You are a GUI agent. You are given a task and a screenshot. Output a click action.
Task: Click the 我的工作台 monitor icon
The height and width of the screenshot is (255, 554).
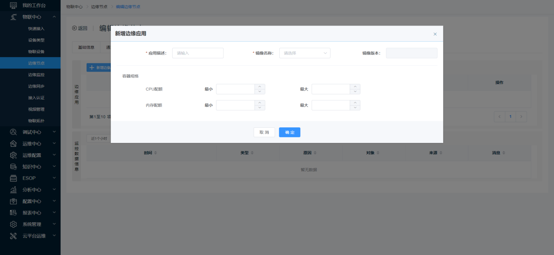(13, 6)
